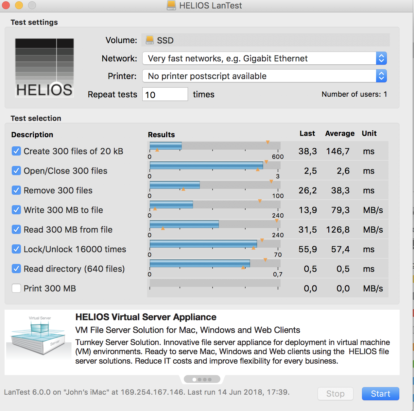This screenshot has height=411, width=414.
Task: Click the Unit column header
Action: click(369, 133)
